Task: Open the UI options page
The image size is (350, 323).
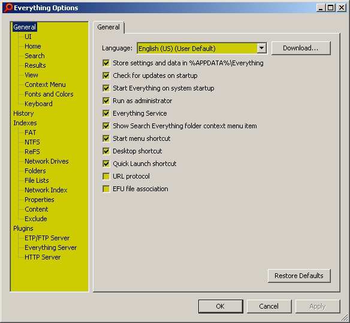Action: 28,37
